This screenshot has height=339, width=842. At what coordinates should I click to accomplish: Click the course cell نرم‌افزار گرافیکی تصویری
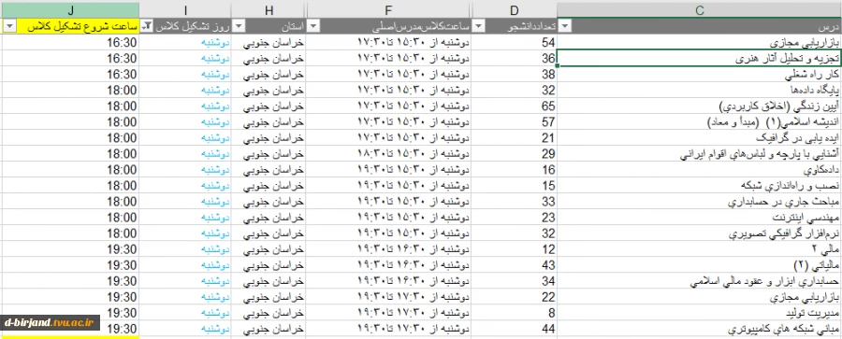pos(700,233)
